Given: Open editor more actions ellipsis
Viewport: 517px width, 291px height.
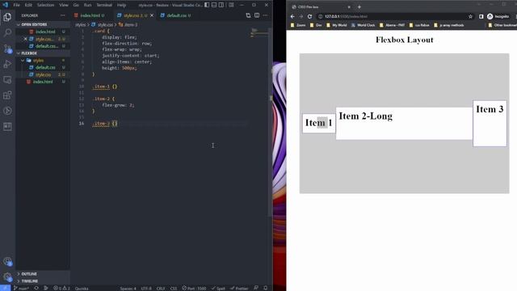Looking at the screenshot, I should [x=265, y=15].
